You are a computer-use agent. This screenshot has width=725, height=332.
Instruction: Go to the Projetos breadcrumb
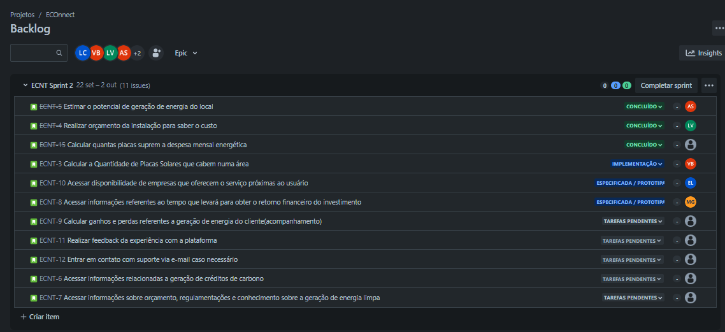(x=22, y=15)
